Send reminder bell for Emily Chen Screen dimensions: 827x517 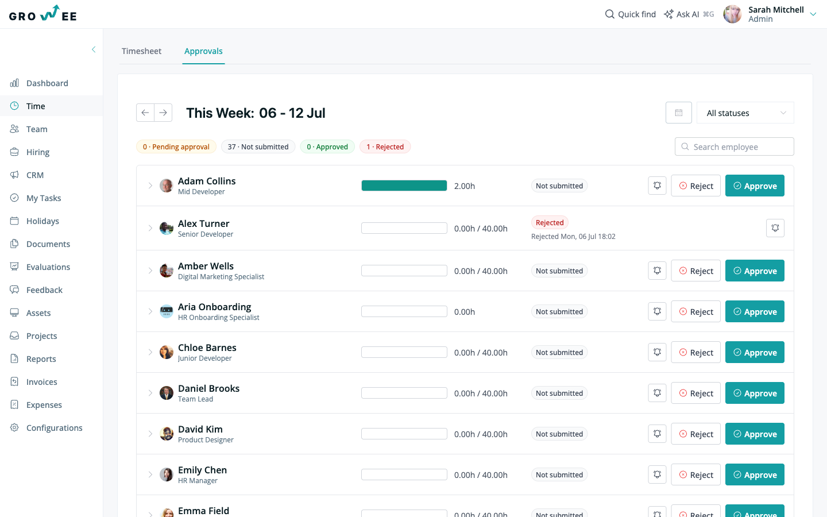tap(658, 474)
